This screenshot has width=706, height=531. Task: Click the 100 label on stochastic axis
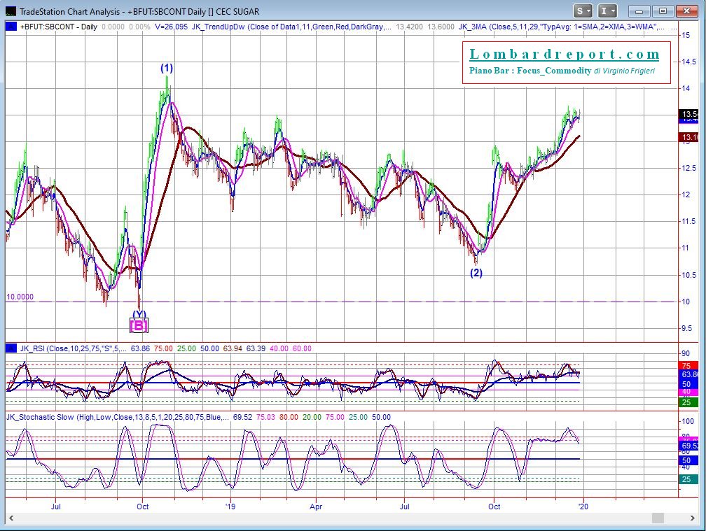click(x=688, y=422)
